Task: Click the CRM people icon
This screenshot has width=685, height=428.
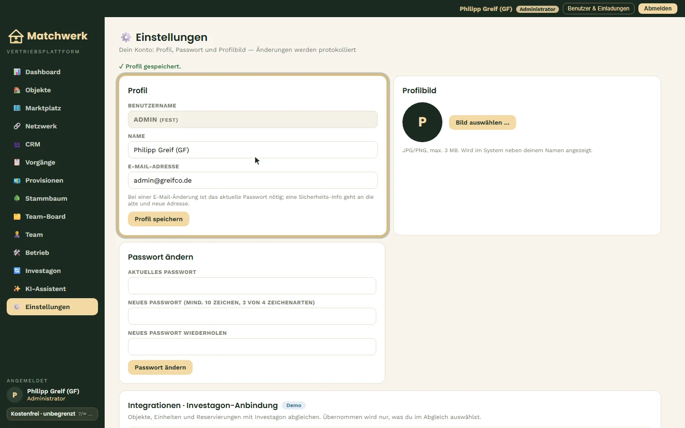Action: (x=17, y=144)
